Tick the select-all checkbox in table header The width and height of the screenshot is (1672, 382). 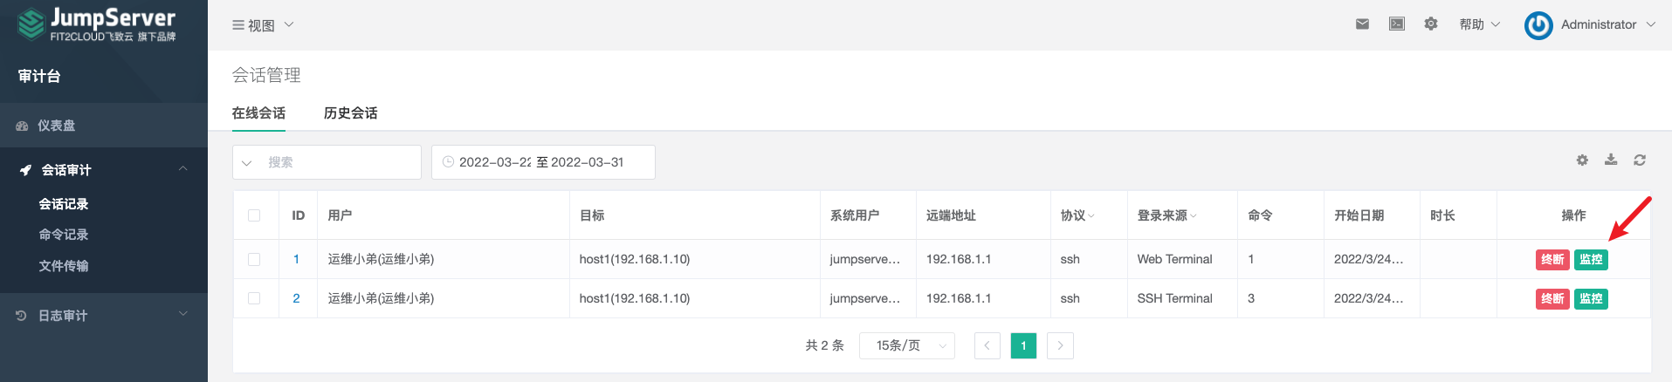(254, 215)
